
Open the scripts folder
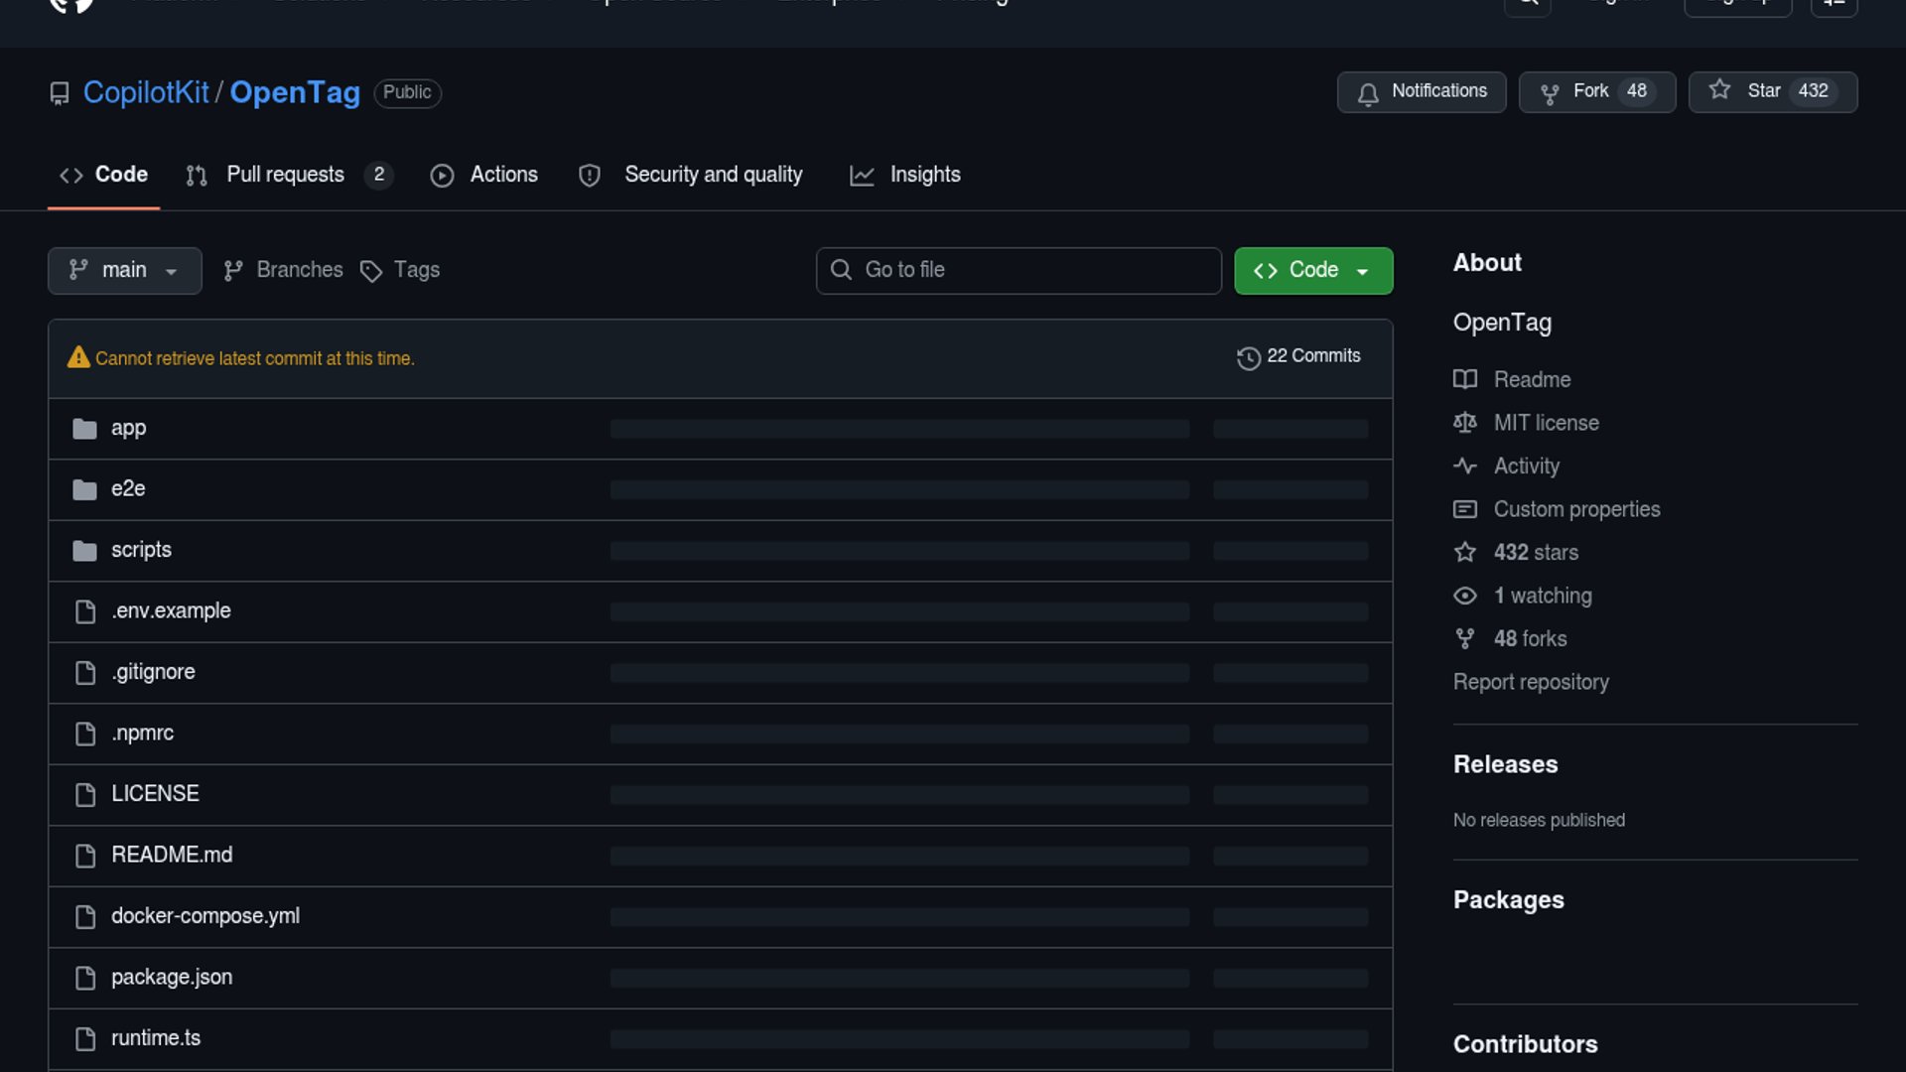(x=141, y=550)
